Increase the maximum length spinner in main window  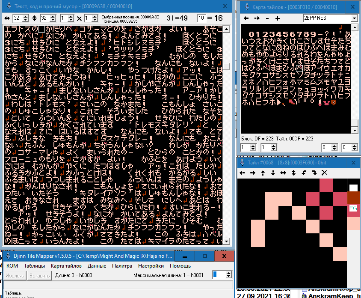click(228, 273)
